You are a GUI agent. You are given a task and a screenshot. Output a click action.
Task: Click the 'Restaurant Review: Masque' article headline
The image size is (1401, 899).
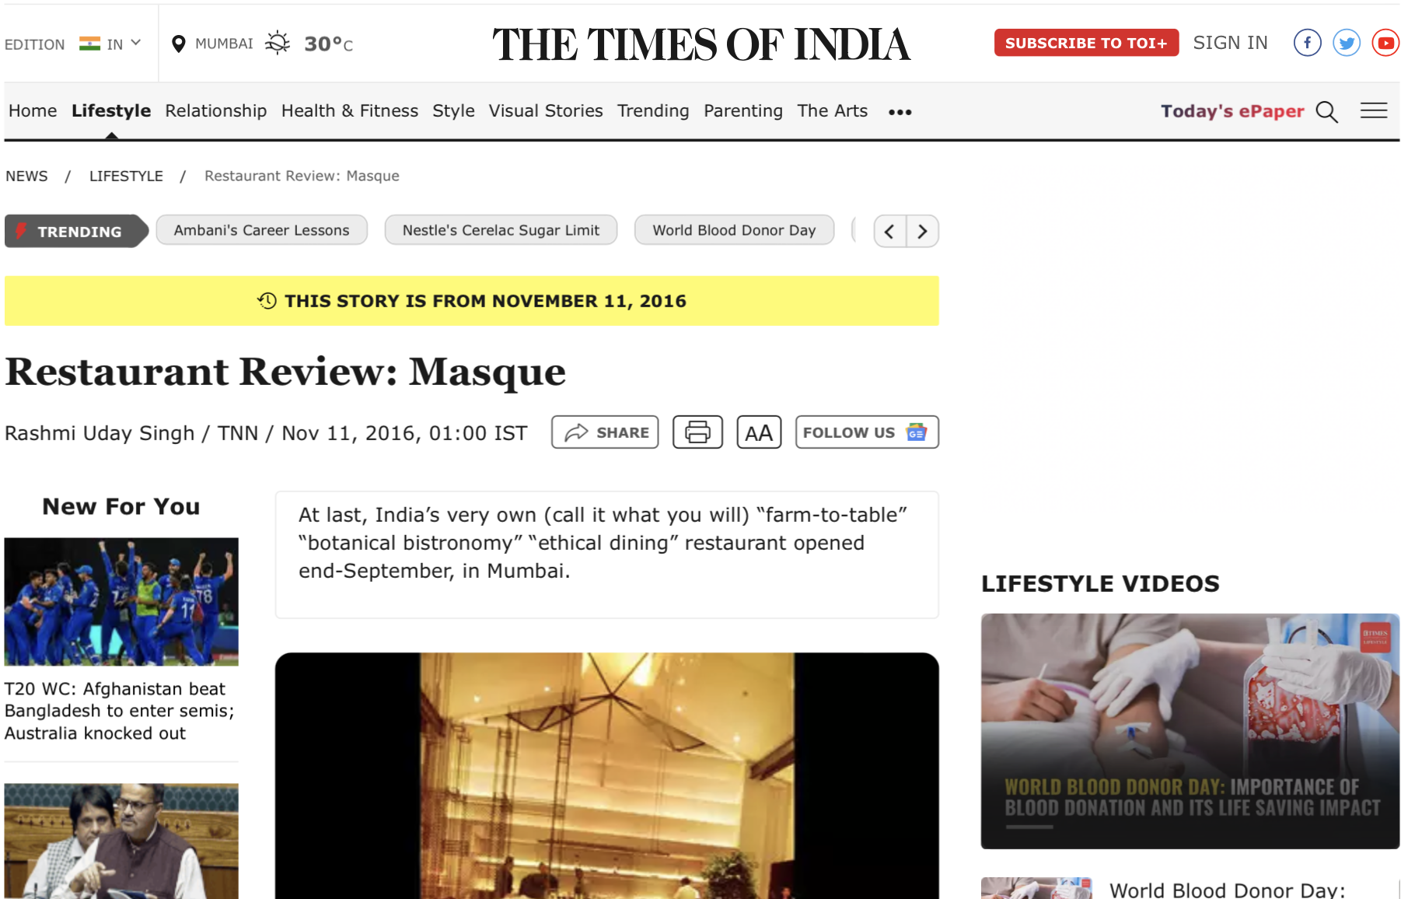click(285, 372)
